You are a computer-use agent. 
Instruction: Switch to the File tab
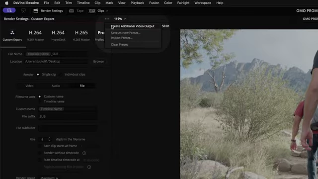[82, 86]
